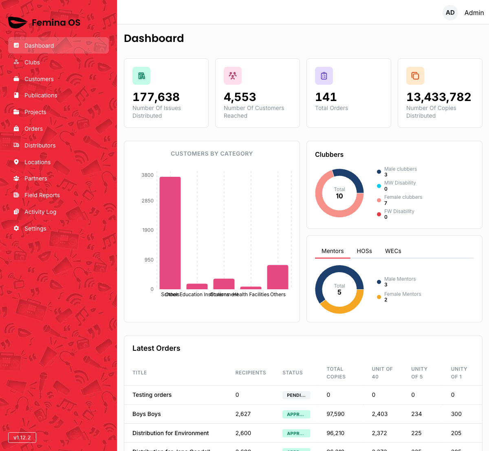Click the FW Disability legend dot
489x451 pixels.
[379, 214]
